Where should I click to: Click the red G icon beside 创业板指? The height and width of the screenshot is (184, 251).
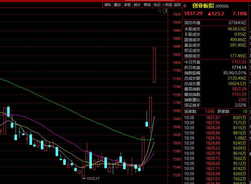185,6
